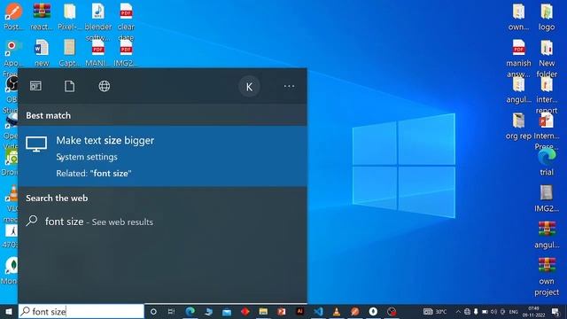Screen dimensions: 567x319
Task: Select the 'inter... report' folder icon
Action: click(547, 95)
